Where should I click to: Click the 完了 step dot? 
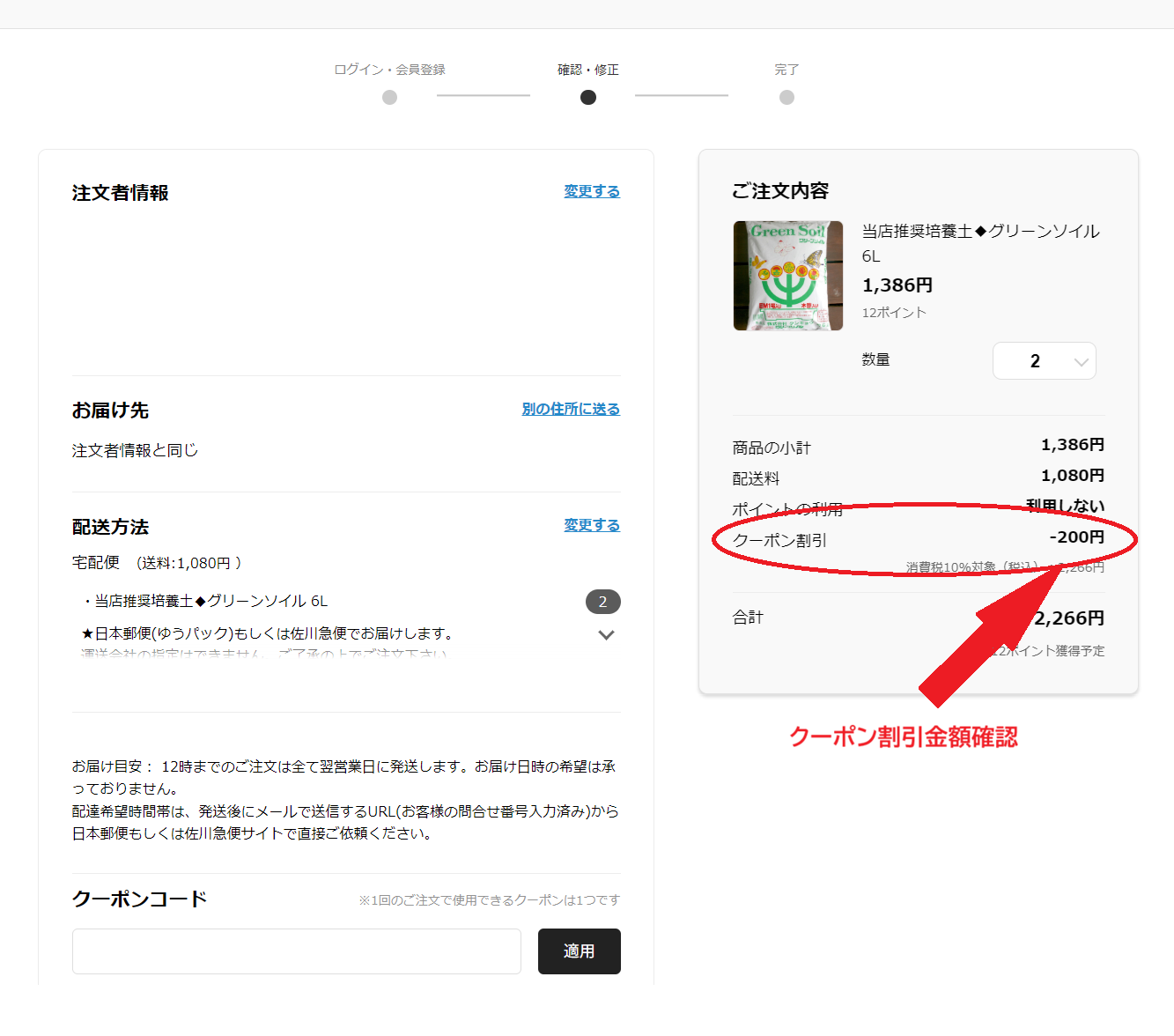click(x=786, y=98)
